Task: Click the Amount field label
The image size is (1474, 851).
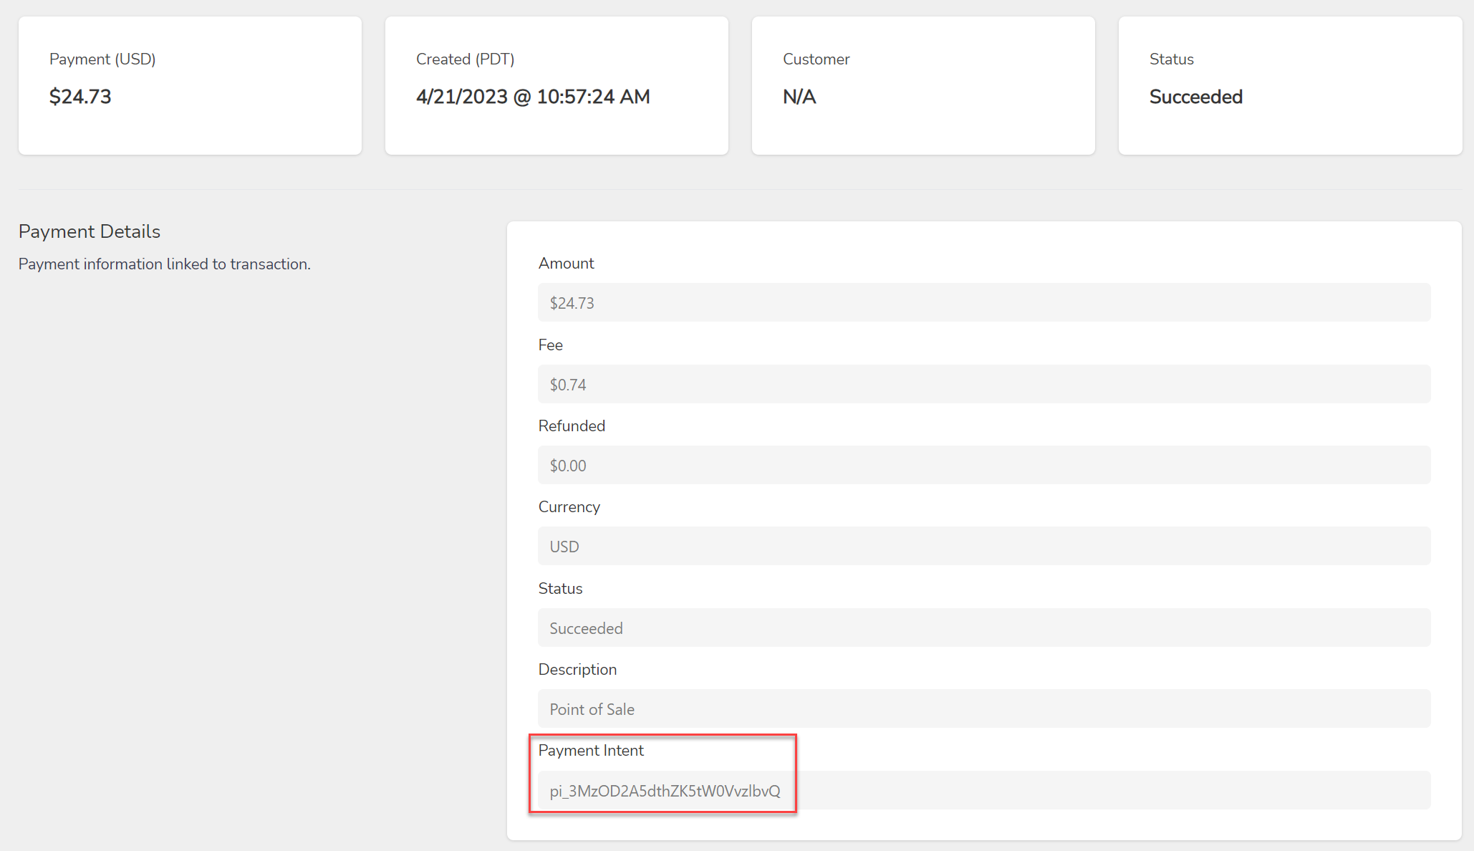Action: click(566, 263)
